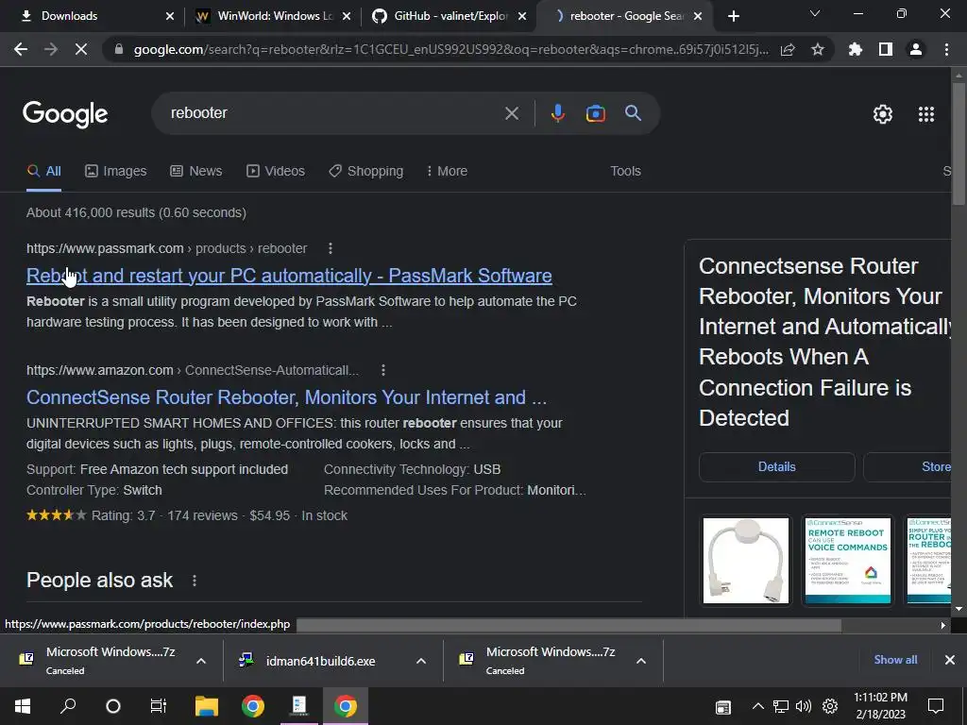Open the notification center icon

coord(936,706)
